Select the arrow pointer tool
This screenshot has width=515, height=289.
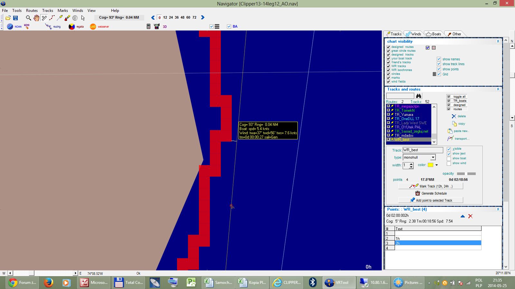[x=83, y=18]
